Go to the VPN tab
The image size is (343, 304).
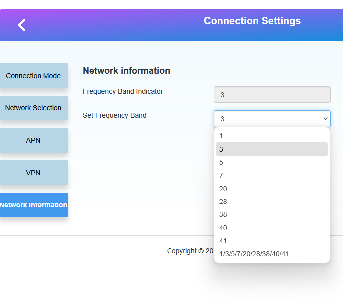(x=33, y=173)
